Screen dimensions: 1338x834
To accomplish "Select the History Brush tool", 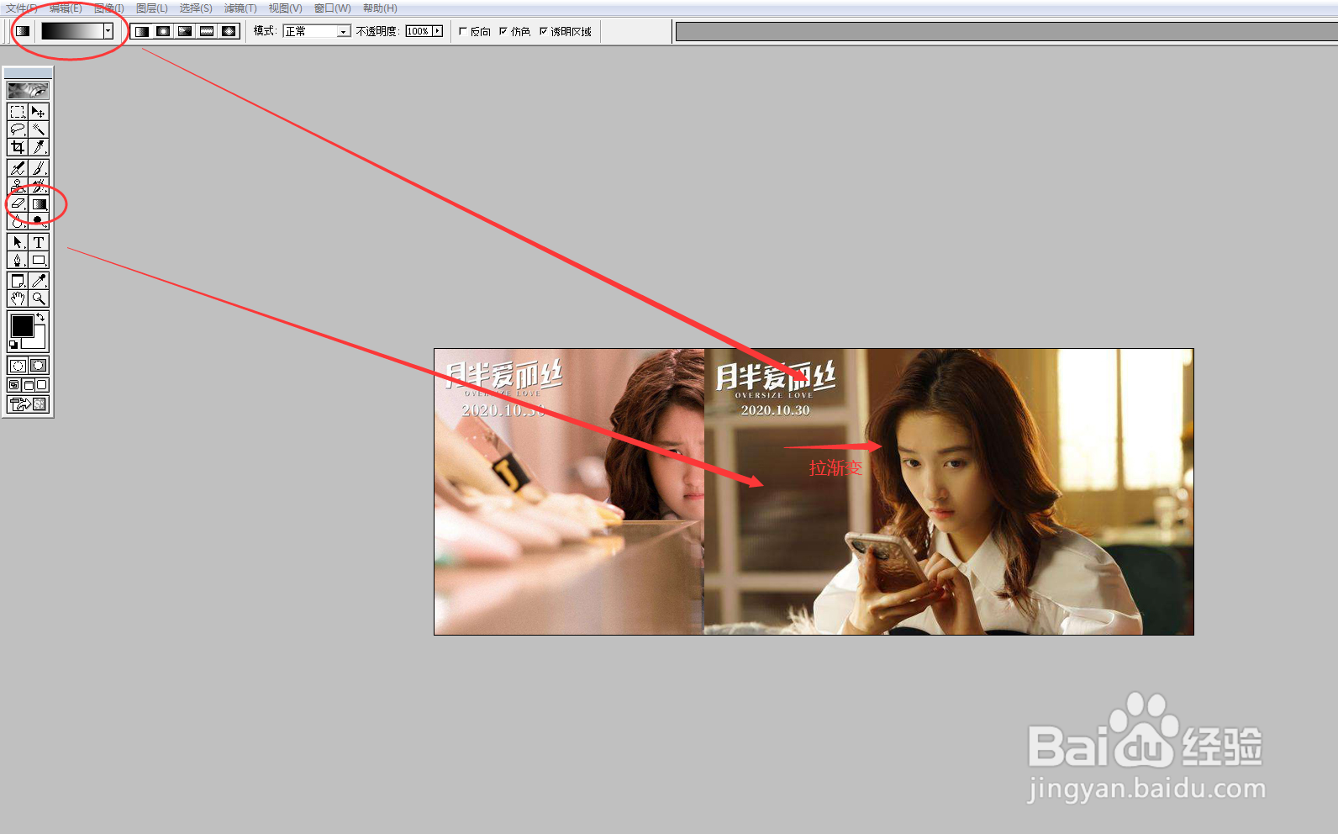I will pos(39,186).
